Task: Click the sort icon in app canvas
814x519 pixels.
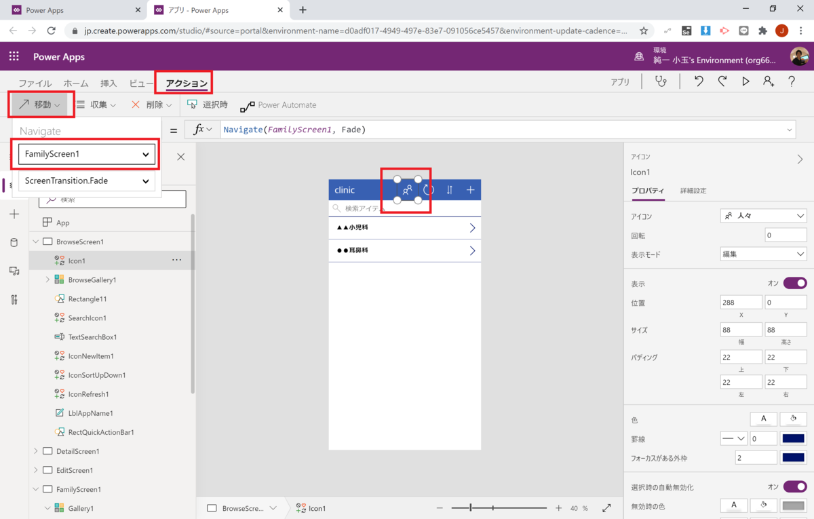Action: tap(449, 190)
